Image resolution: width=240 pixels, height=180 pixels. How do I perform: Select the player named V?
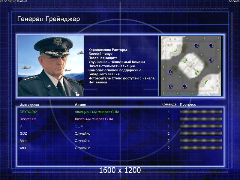pos(21,126)
